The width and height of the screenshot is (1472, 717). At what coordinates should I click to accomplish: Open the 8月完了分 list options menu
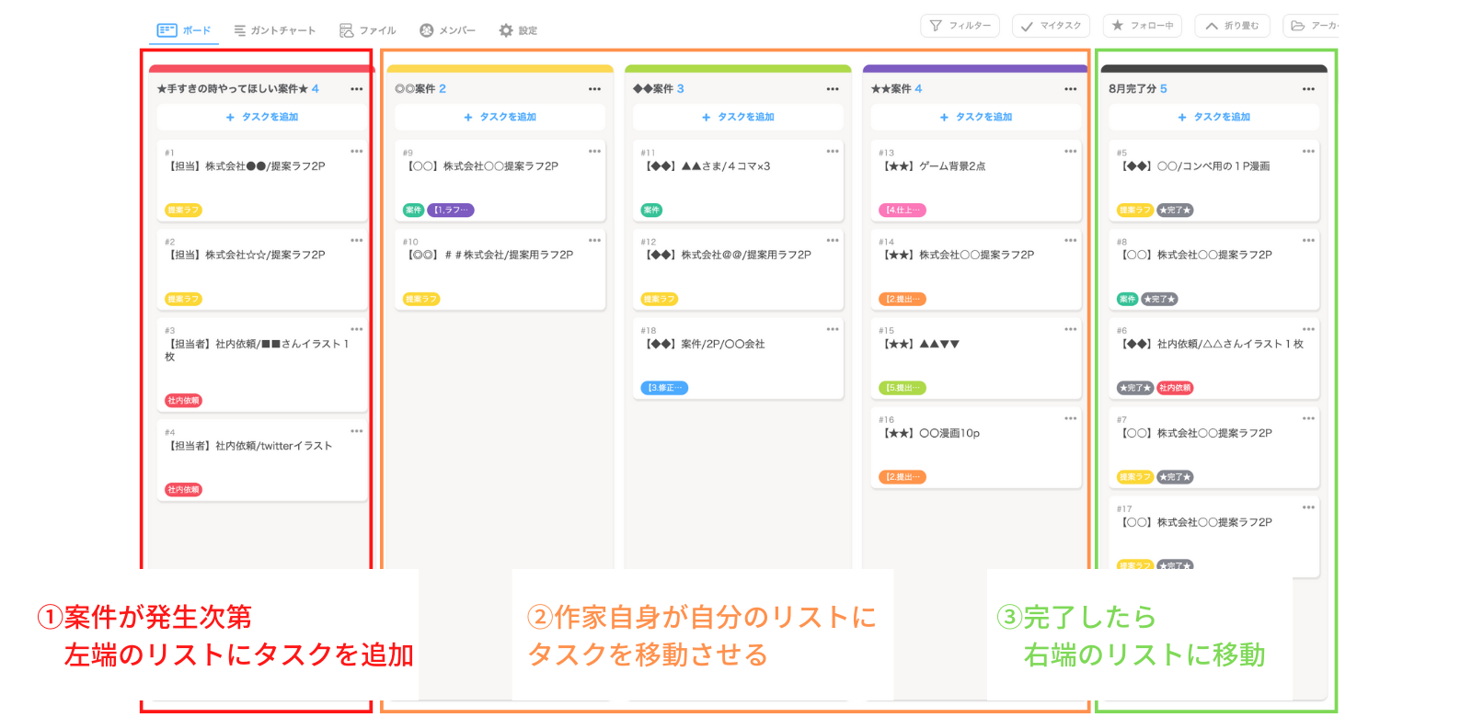(1308, 89)
